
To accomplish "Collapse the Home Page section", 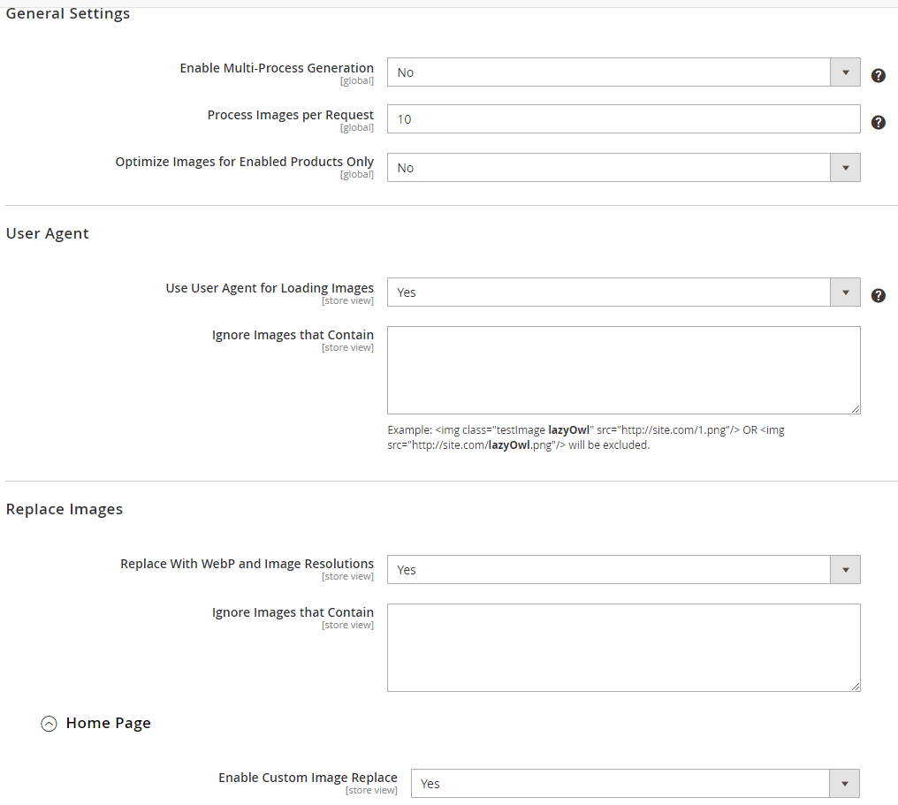I will point(49,724).
